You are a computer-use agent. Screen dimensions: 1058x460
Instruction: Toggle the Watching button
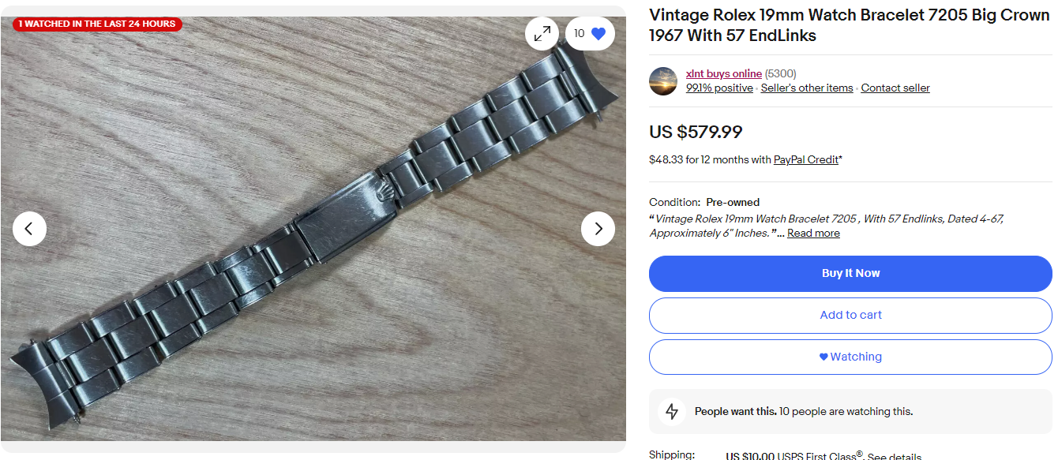[x=850, y=357]
